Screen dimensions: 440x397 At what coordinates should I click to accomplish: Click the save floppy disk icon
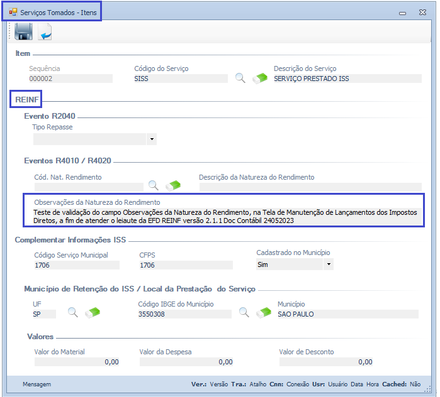click(23, 31)
